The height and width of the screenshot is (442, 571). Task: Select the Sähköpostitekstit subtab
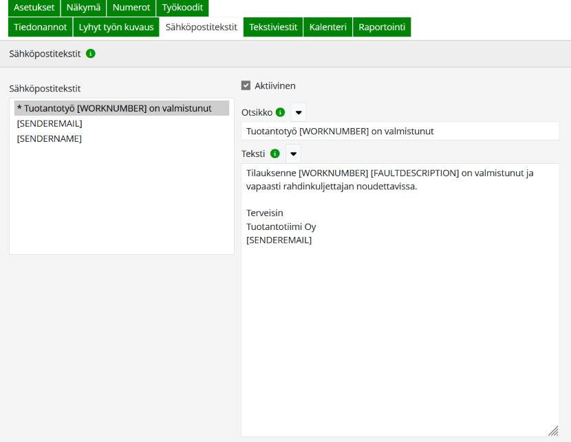pyautogui.click(x=202, y=27)
